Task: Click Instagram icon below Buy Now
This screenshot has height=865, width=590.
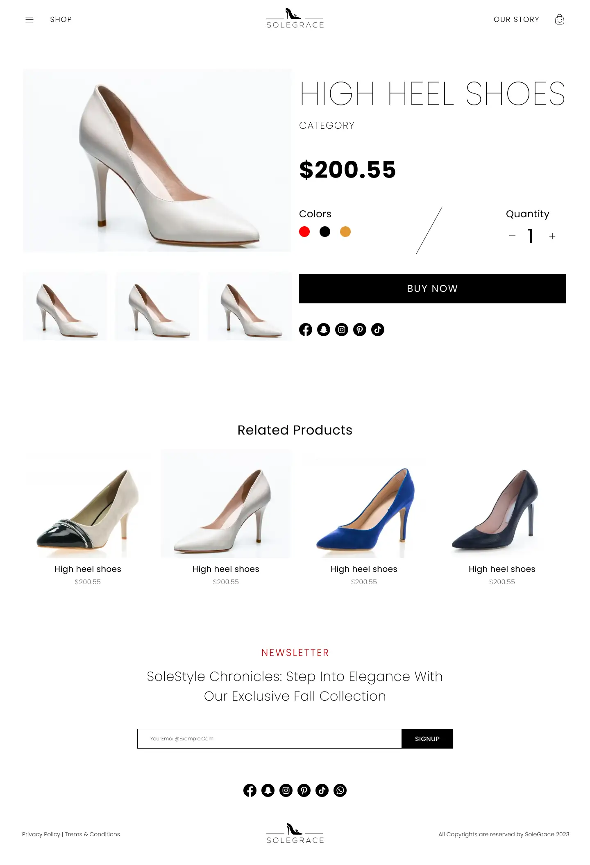Action: coord(342,330)
